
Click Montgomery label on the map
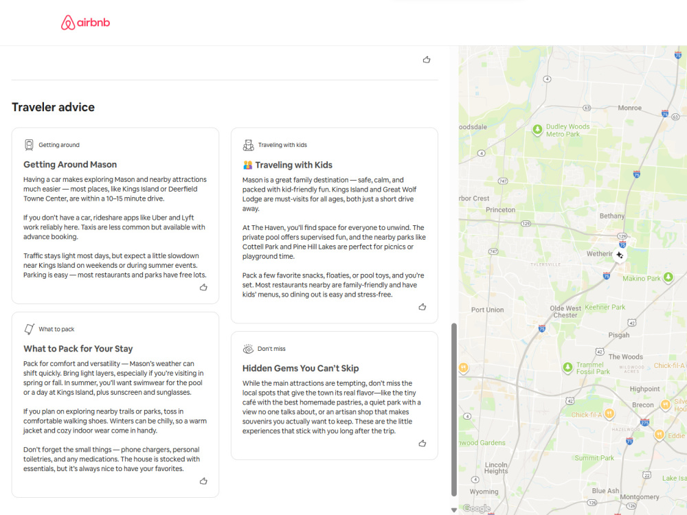(x=639, y=497)
